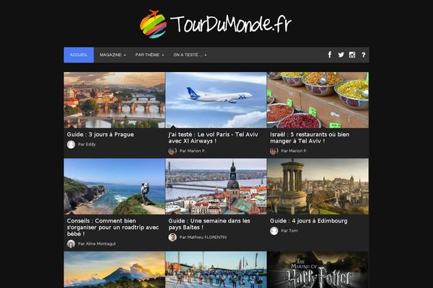Click Marion P. avatar under XL Airways article

(x=172, y=151)
